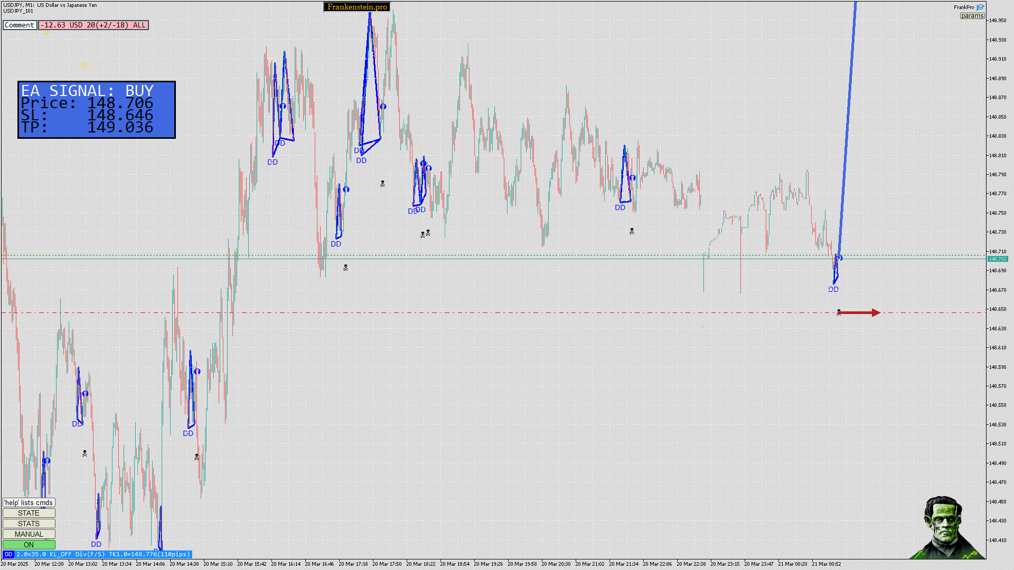The image size is (1014, 570).
Task: Click skull marker below red arrow start
Action: pyautogui.click(x=839, y=312)
